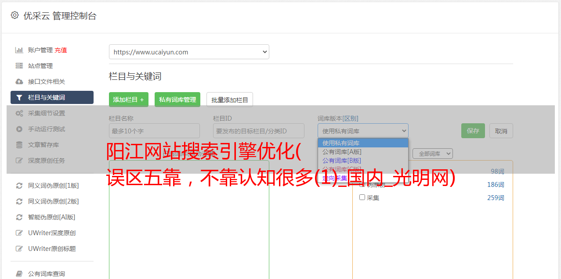561x279 pixels.
Task: Open the site URL dropdown https://www.ucaiyun.com
Action: click(189, 52)
